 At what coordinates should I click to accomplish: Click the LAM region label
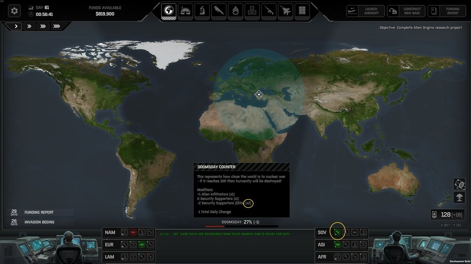(x=109, y=257)
